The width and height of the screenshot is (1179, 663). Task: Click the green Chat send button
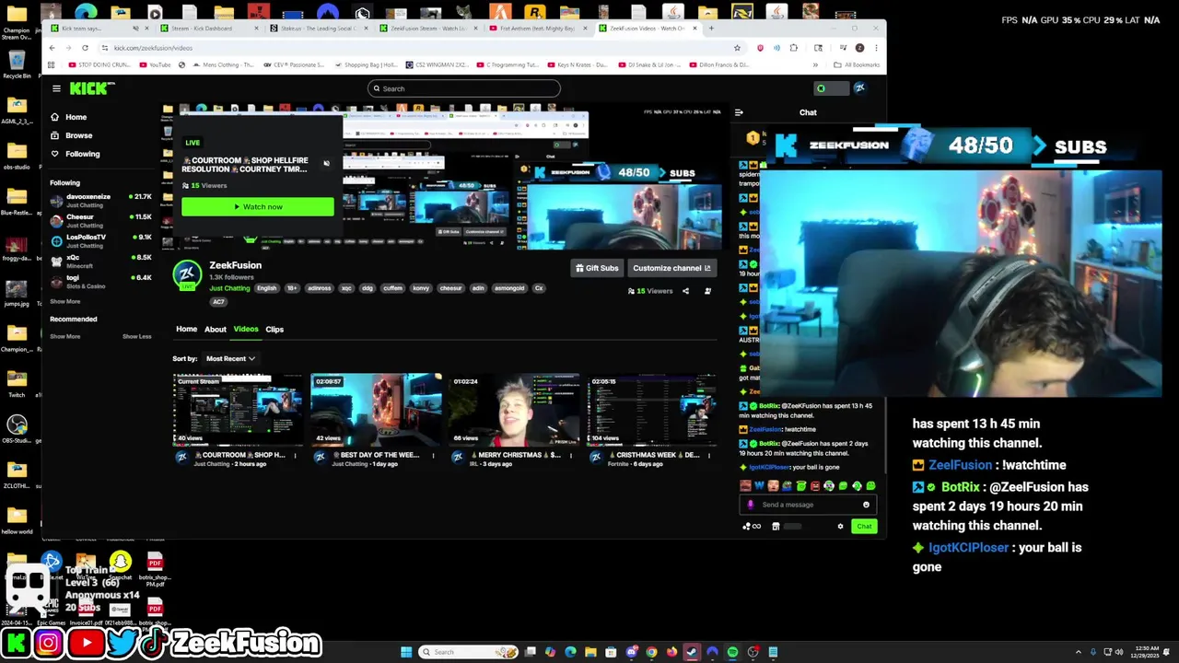tap(863, 526)
